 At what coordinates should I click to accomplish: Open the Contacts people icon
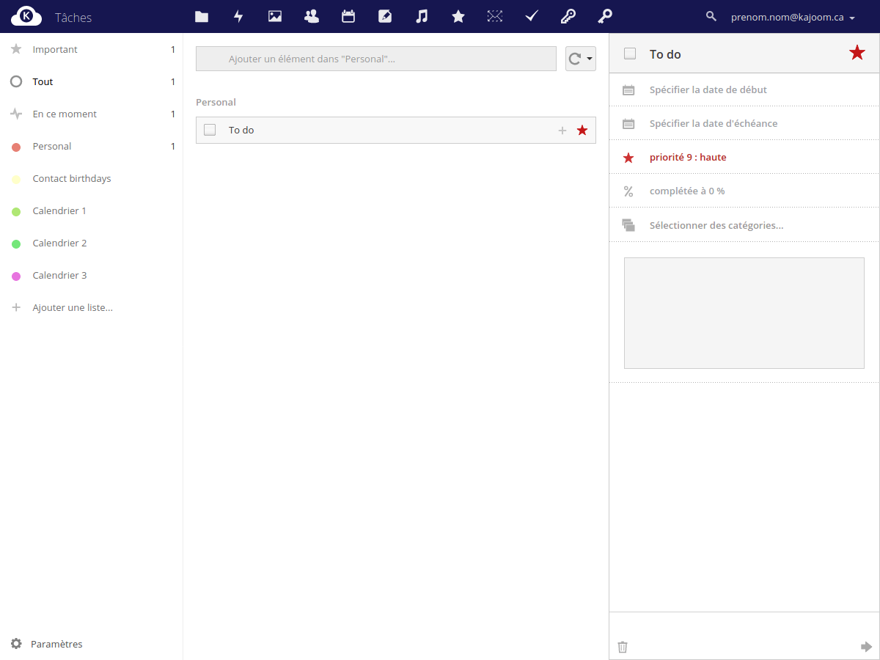(312, 16)
